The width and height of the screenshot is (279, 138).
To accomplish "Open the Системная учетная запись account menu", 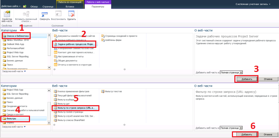I will [x=253, y=4].
